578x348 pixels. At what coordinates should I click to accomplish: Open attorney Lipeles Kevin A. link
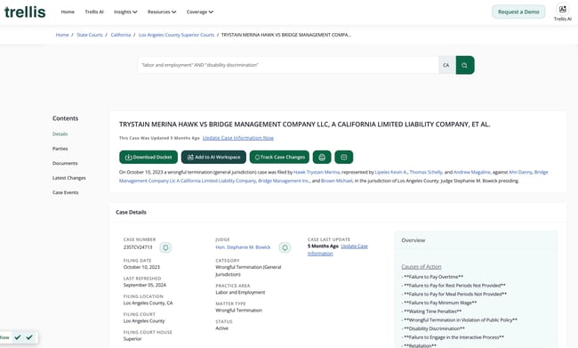click(390, 172)
